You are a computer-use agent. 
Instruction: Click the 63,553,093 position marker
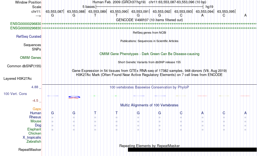click(183, 11)
